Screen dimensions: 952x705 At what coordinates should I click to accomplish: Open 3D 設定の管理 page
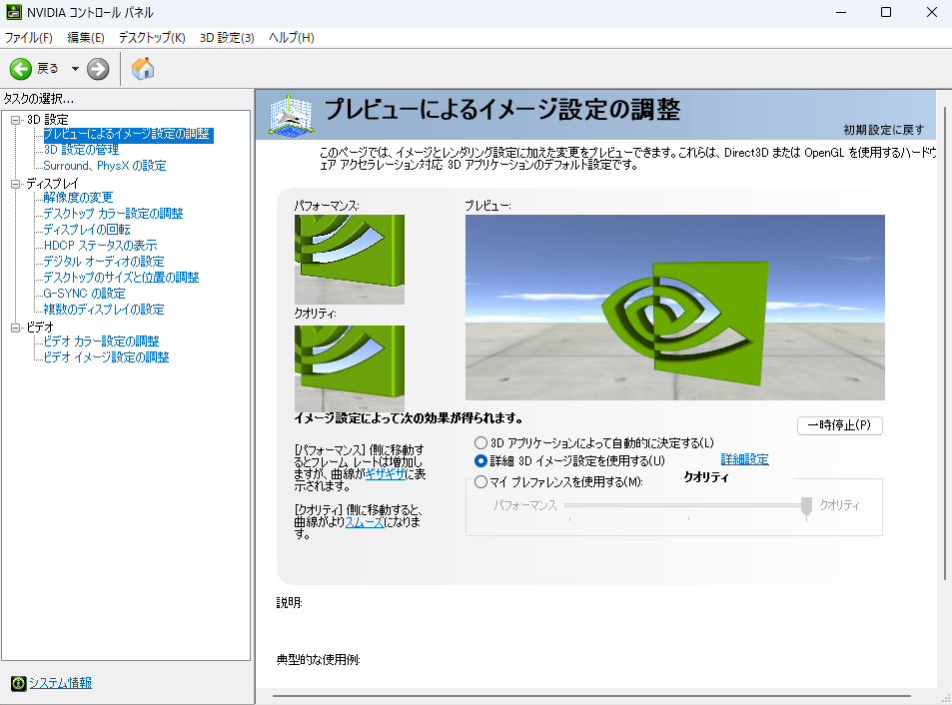tap(81, 150)
